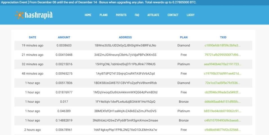Open TXID link b8519ed4cbb019062c91
Image resolution: width=269 pixels, height=135 pixels.
223,111
